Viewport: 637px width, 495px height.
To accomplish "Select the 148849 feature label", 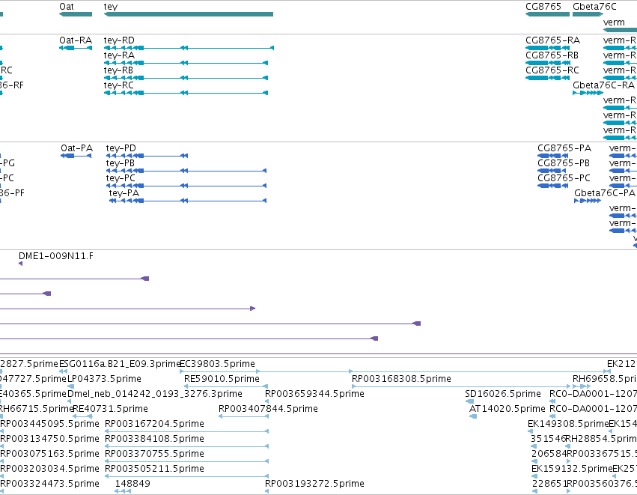I will [132, 484].
